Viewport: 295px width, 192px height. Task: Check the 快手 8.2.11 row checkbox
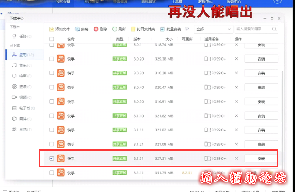(x=51, y=172)
